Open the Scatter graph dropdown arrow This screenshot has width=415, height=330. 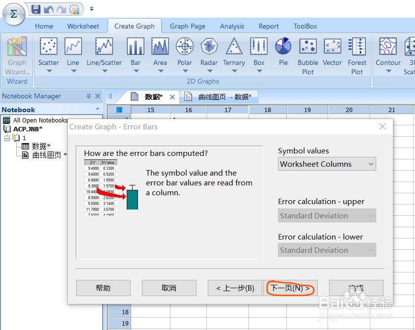tap(49, 71)
